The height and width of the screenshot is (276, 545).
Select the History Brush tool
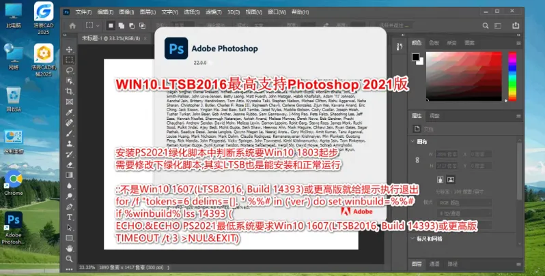(x=69, y=154)
